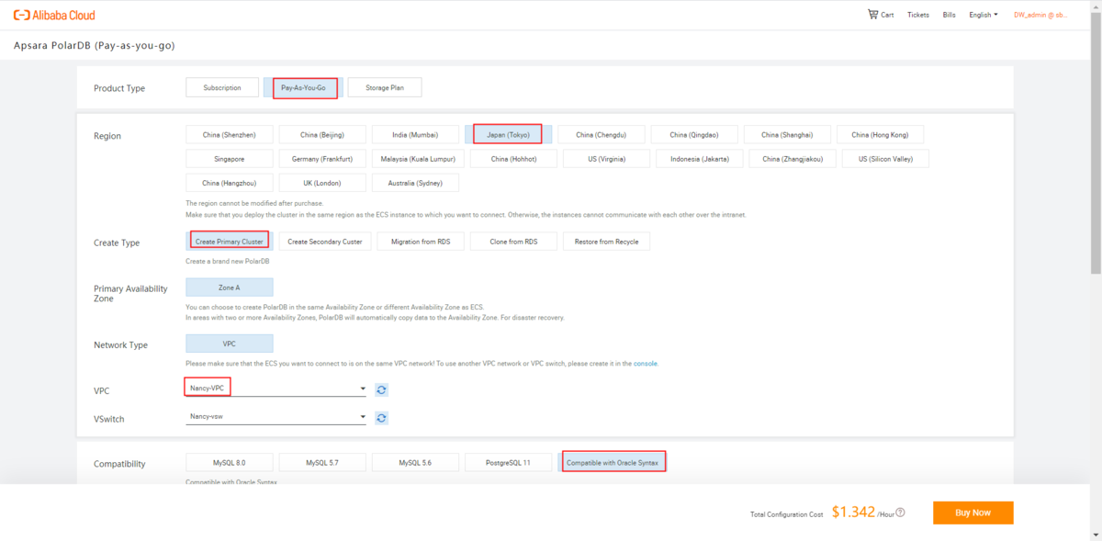
Task: Select VPC network type
Action: (x=229, y=344)
